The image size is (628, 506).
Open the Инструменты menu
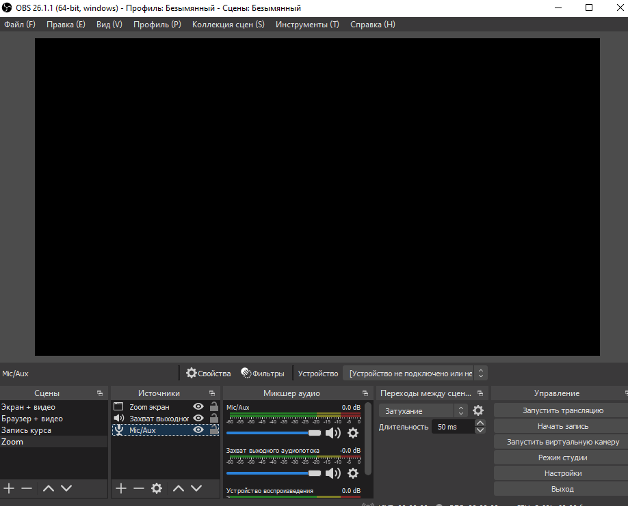click(306, 25)
